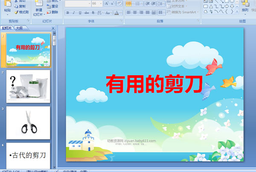Close the slide thumbnail pane
This screenshot has height=172, width=256.
pyautogui.click(x=53, y=28)
